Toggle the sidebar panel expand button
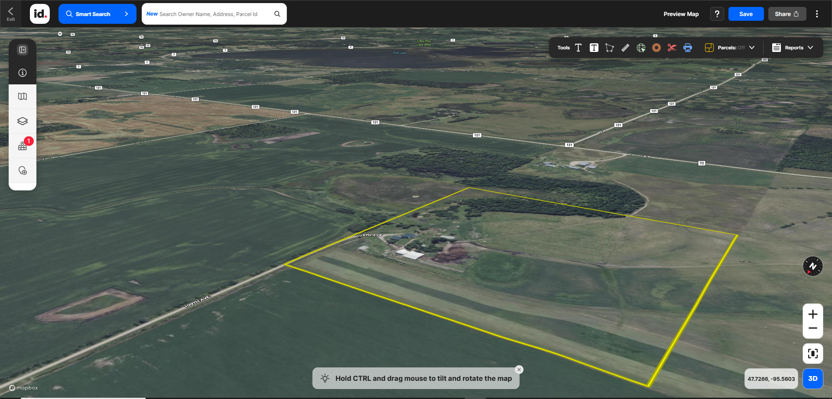The height and width of the screenshot is (399, 832). click(23, 50)
